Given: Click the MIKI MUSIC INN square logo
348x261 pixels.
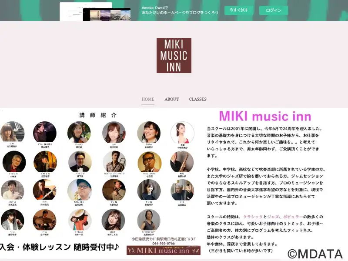Looking at the screenshot, I should (x=174, y=56).
